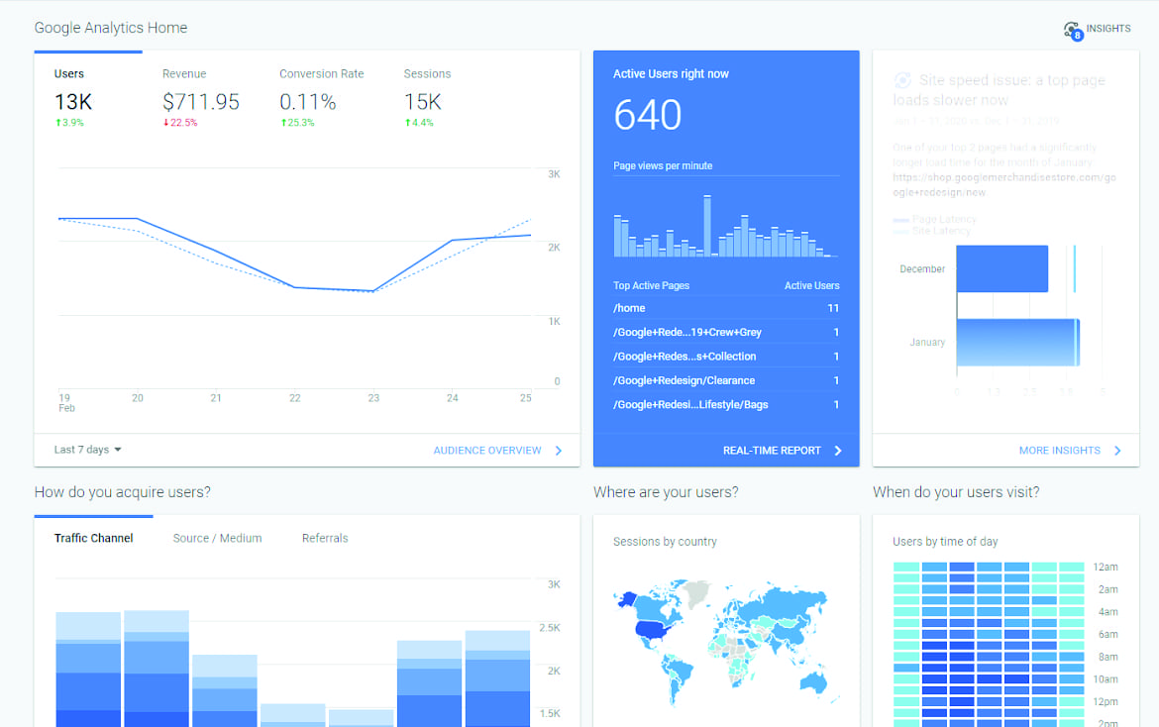Click the 10am label on the time heatmap
The image size is (1159, 727).
click(1106, 679)
